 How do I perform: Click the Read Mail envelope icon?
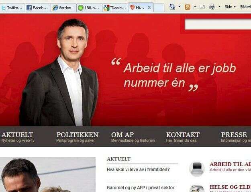[x=202, y=7]
